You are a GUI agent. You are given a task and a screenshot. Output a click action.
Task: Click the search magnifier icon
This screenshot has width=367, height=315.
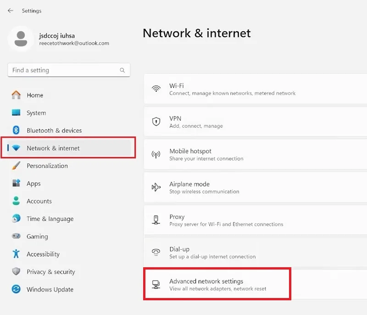click(x=122, y=70)
